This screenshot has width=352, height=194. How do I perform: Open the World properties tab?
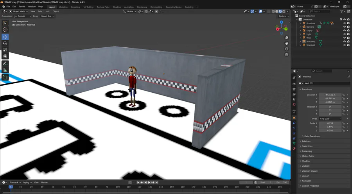point(294,105)
